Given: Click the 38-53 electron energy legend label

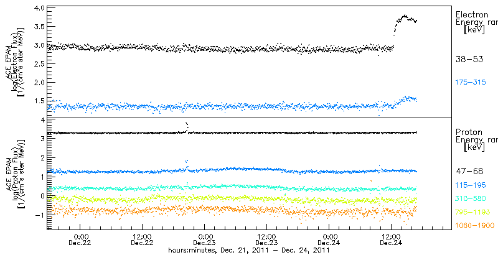Looking at the screenshot, I should click(469, 59).
